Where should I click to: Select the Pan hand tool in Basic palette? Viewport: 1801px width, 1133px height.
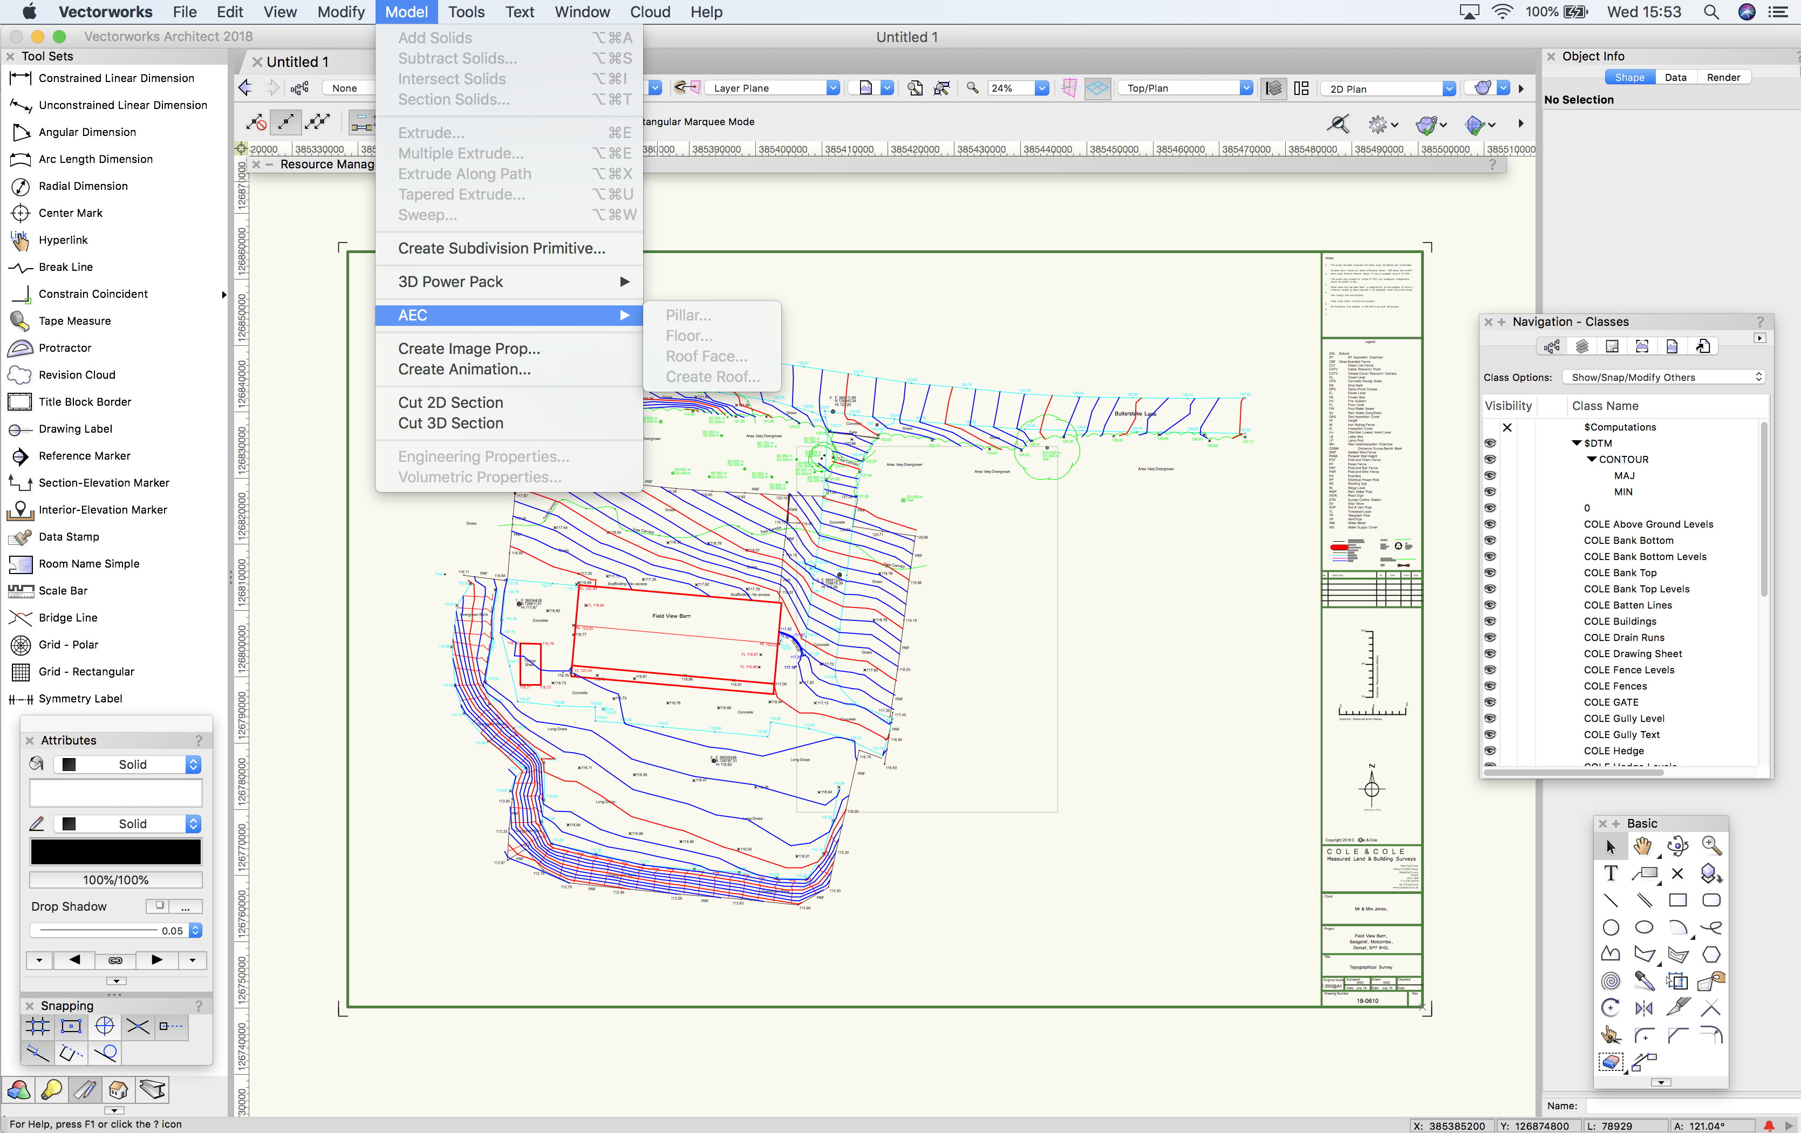tap(1643, 846)
